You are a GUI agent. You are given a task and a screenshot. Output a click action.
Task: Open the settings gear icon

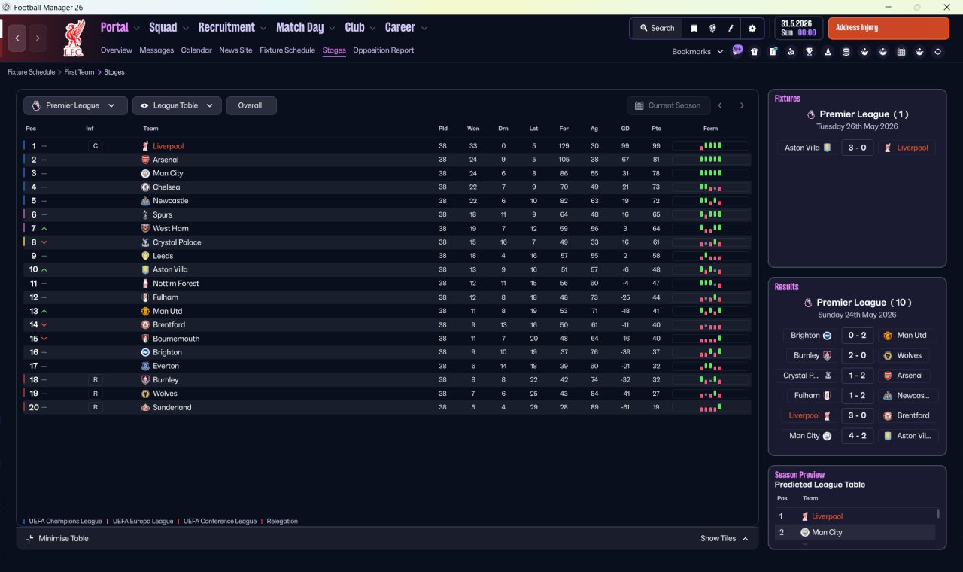coord(752,28)
